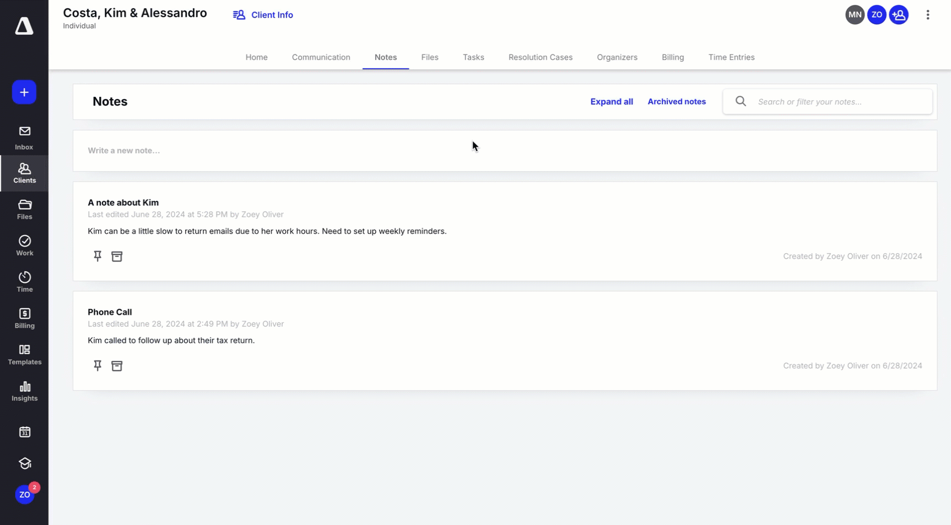Open the graduation cap learning icon
The width and height of the screenshot is (951, 525).
click(x=24, y=463)
